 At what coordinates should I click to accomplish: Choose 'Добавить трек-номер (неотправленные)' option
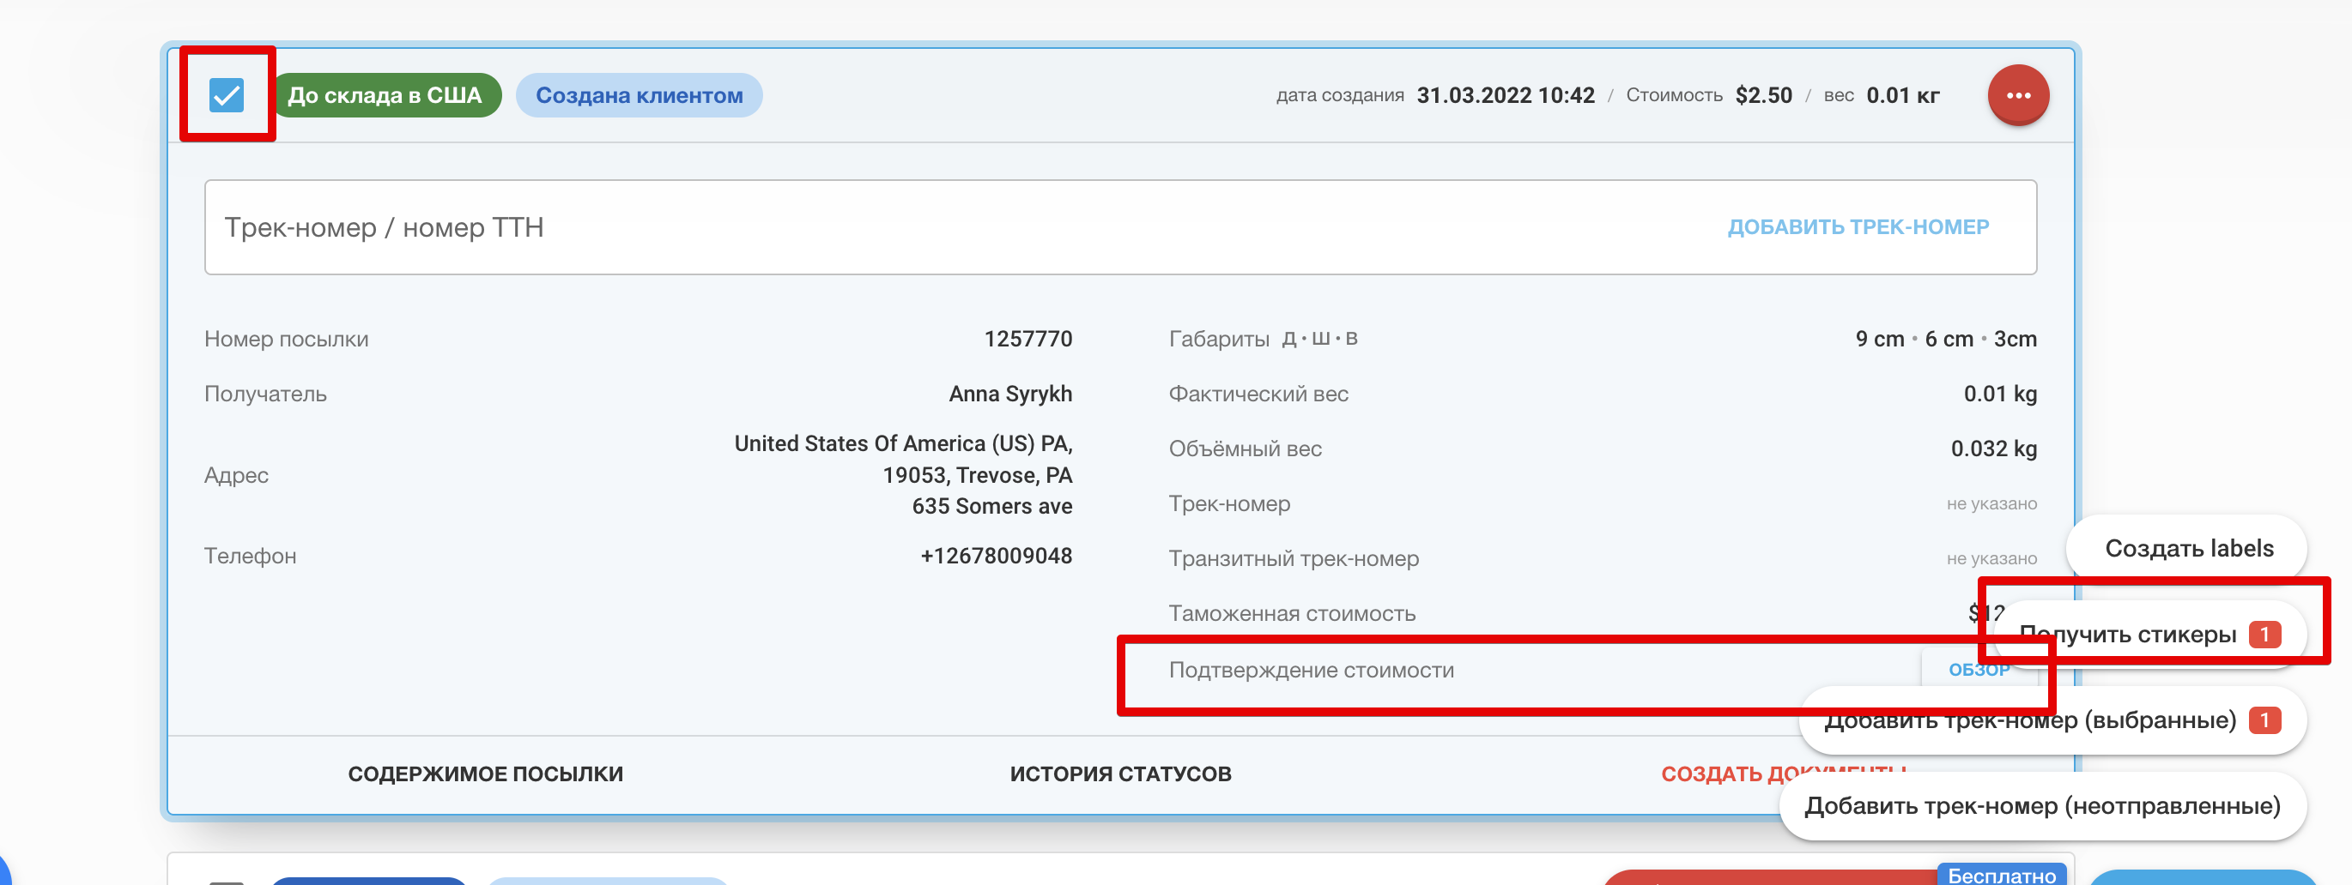click(x=2042, y=805)
